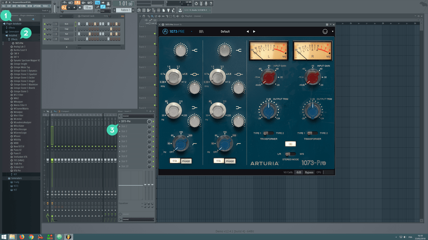Mute the Hat channel green LED
The width and height of the screenshot is (428, 240).
point(45,34)
